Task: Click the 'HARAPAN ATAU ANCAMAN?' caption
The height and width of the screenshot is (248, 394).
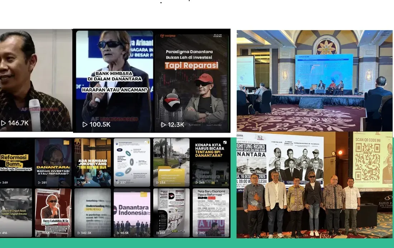Action: click(115, 90)
